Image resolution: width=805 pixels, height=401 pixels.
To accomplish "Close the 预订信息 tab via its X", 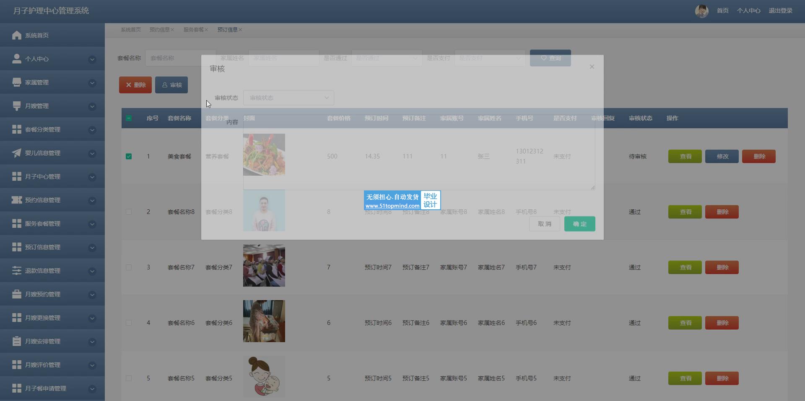I will pos(240,30).
